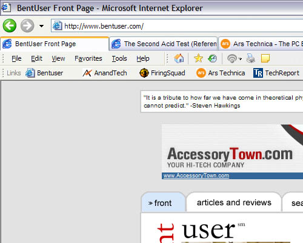Viewport: 303px width, 243px height.
Task: Click the yellow note page icon
Action: (265, 58)
